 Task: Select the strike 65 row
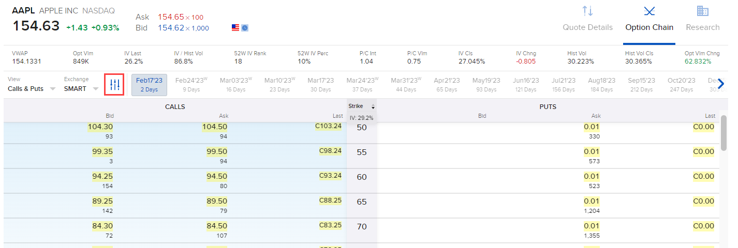(362, 202)
